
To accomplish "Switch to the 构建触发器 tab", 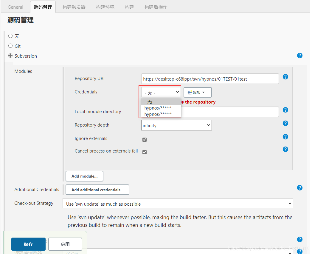I will click(74, 7).
